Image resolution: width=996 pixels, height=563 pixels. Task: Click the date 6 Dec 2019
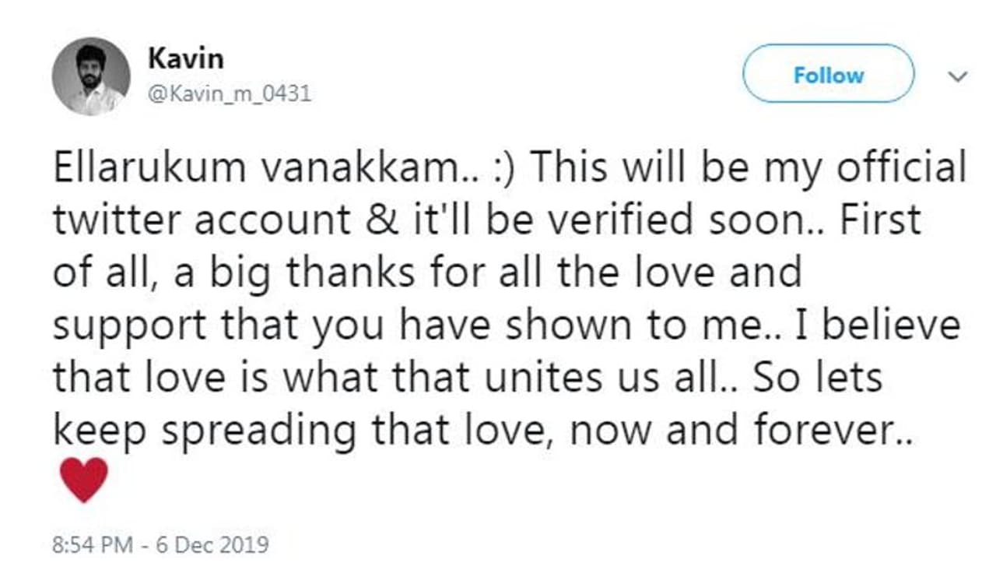coord(212,544)
